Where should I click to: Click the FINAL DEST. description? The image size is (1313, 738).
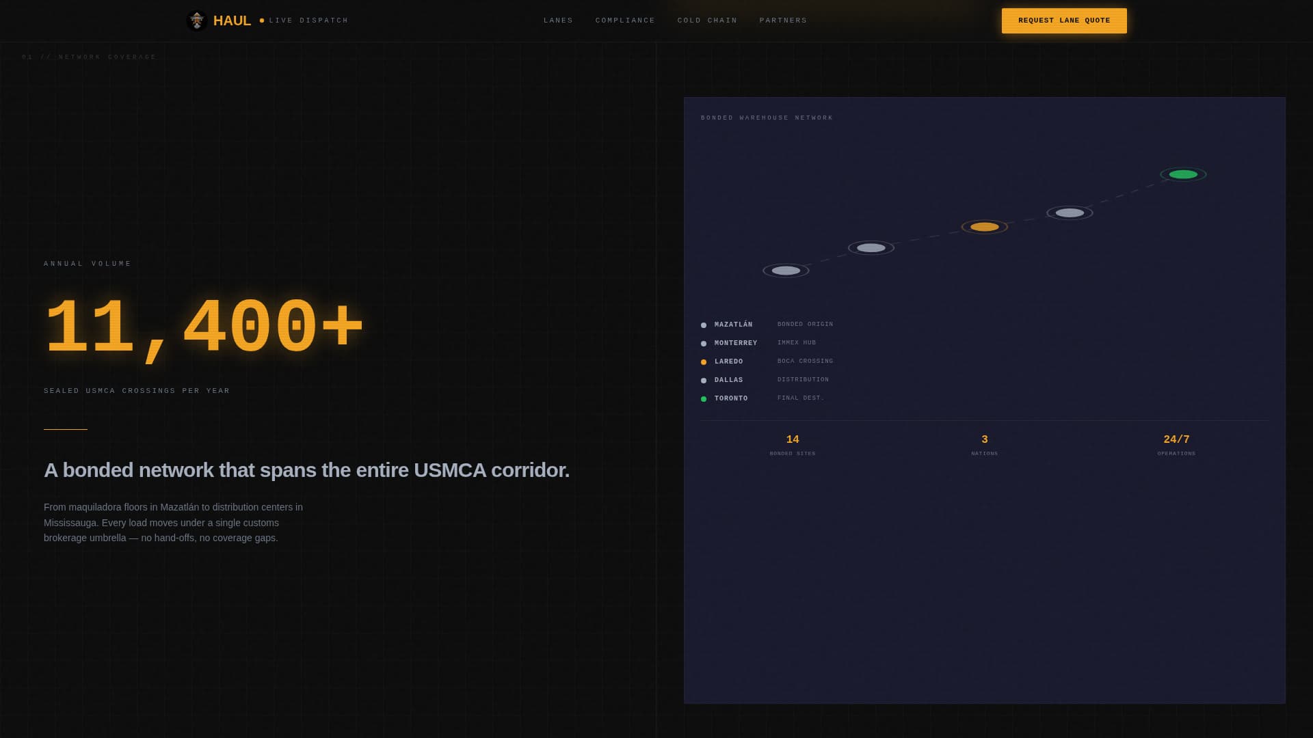(801, 398)
